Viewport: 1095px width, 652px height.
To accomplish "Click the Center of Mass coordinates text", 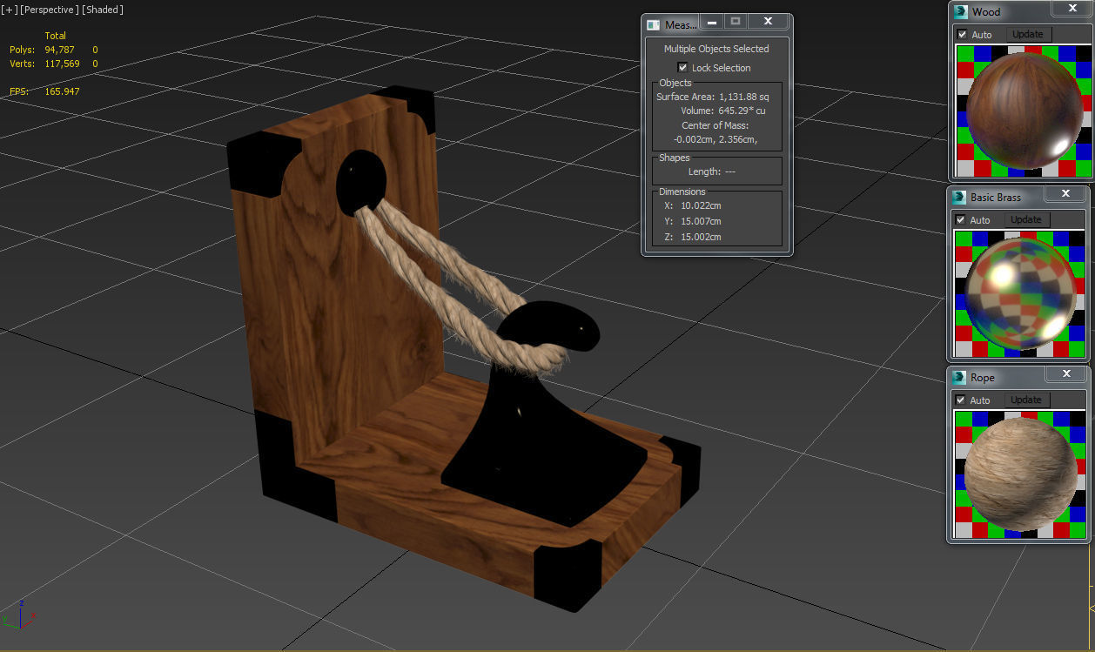I will [x=715, y=139].
